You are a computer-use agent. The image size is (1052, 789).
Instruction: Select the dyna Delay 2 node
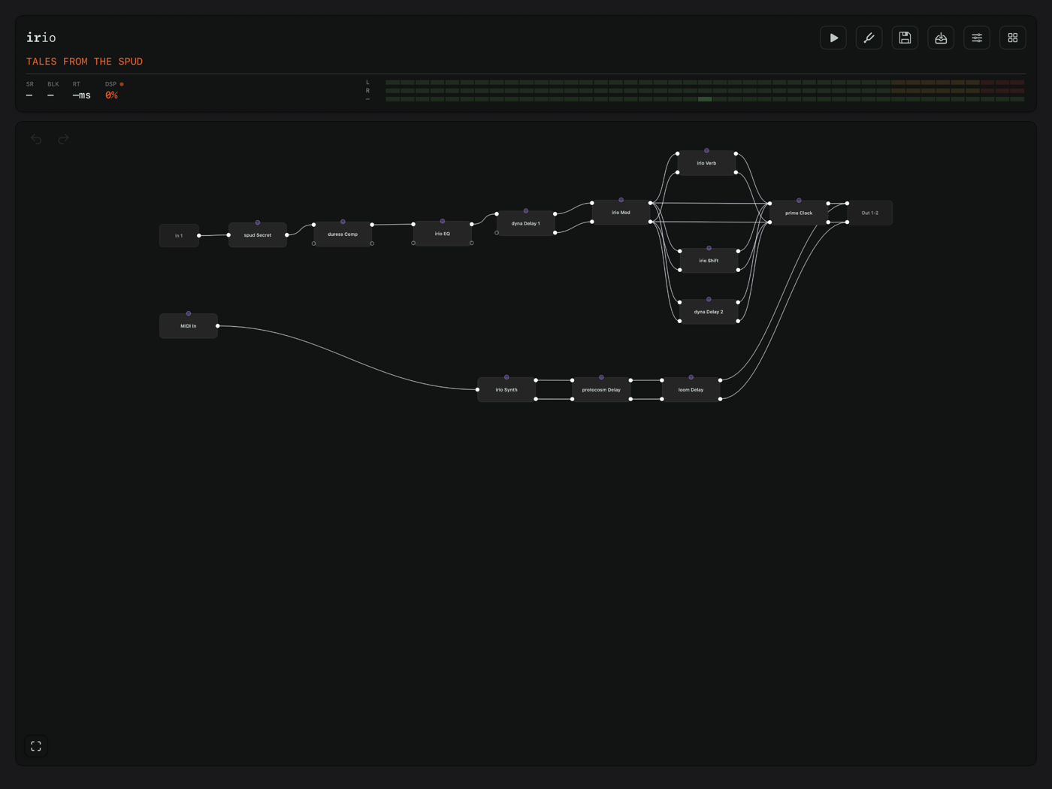(709, 312)
